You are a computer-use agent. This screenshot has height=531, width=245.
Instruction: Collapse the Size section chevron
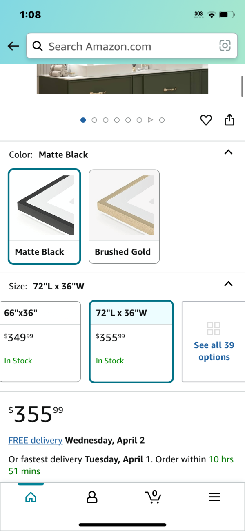pyautogui.click(x=229, y=284)
